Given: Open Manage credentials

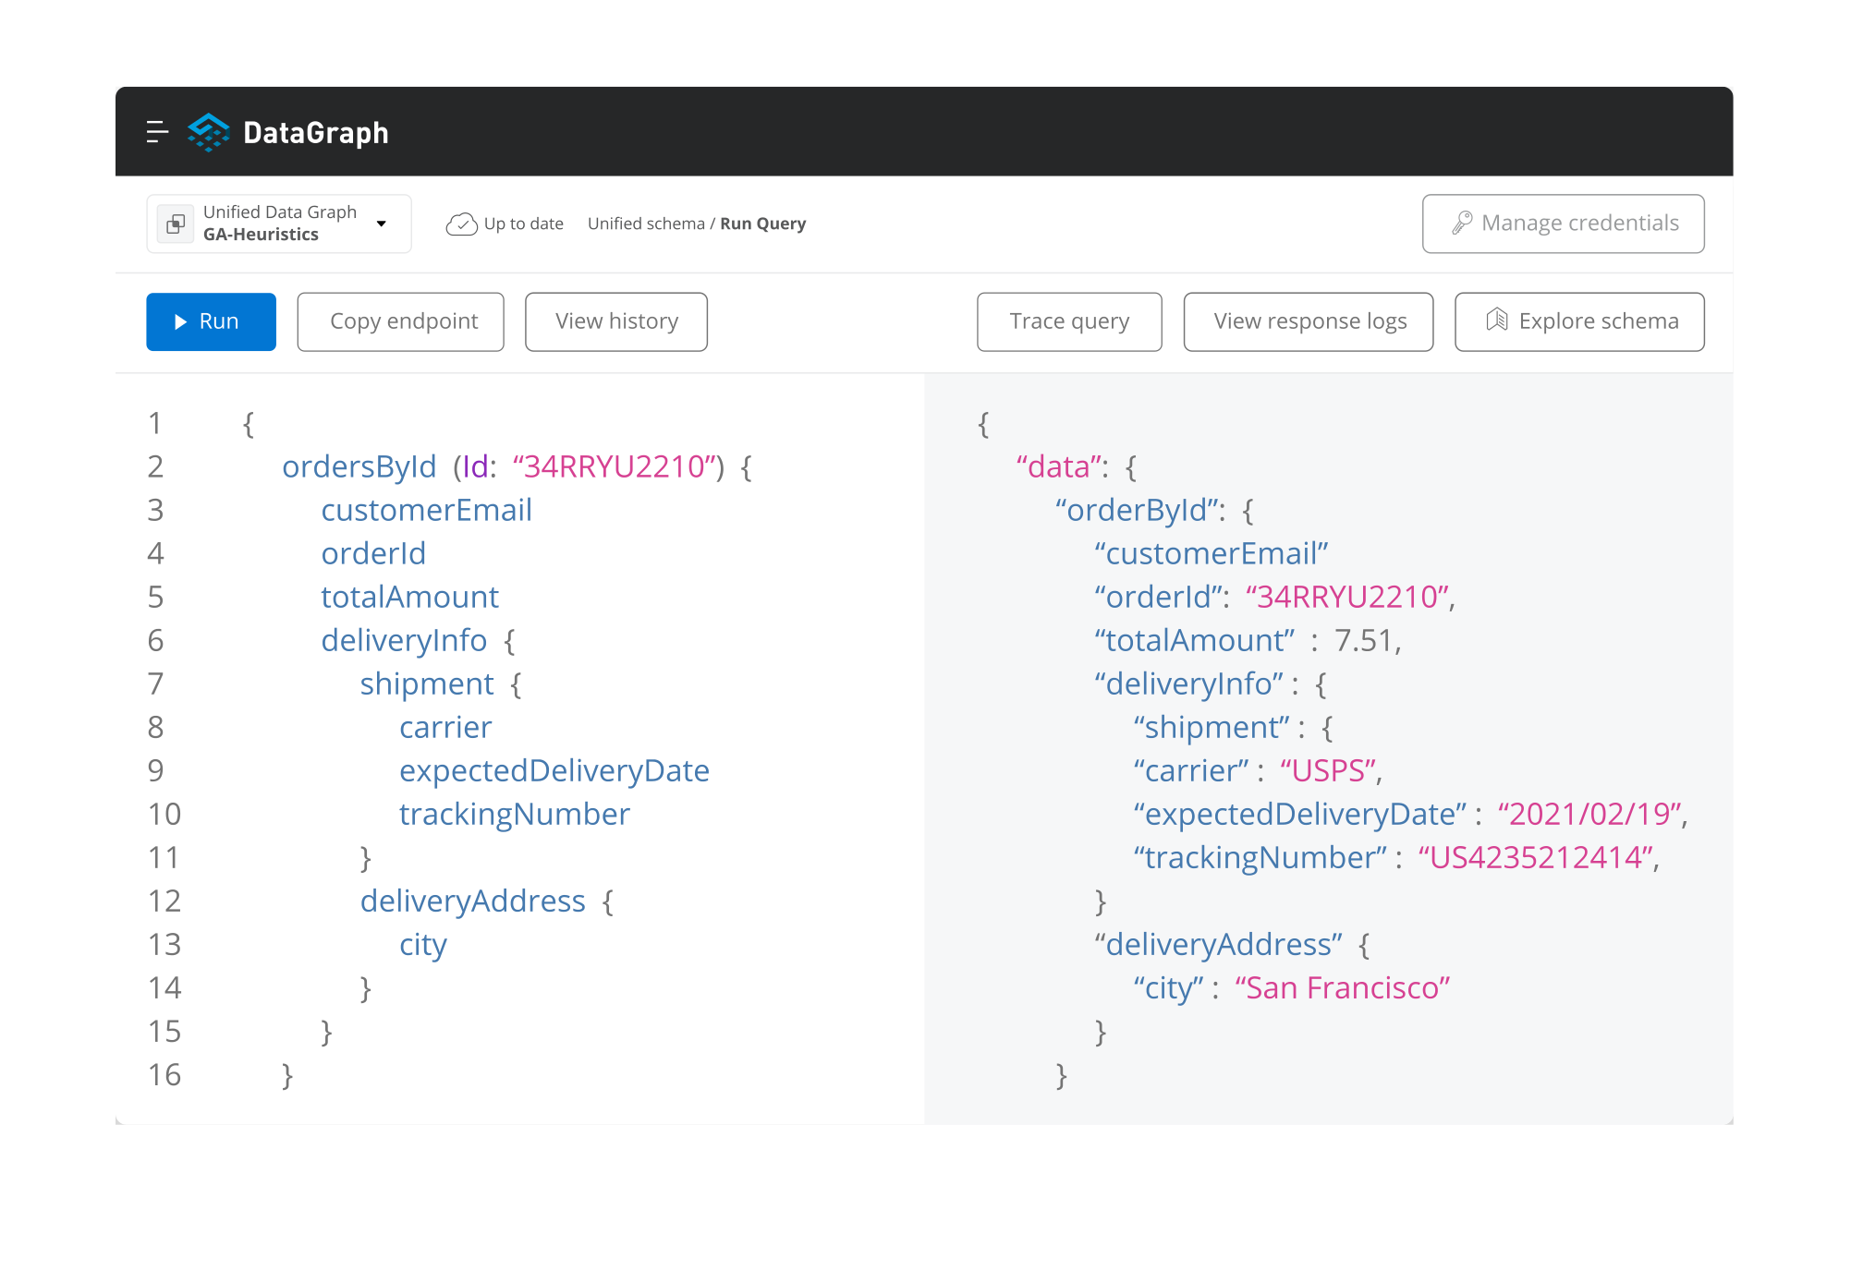Looking at the screenshot, I should click(x=1564, y=224).
